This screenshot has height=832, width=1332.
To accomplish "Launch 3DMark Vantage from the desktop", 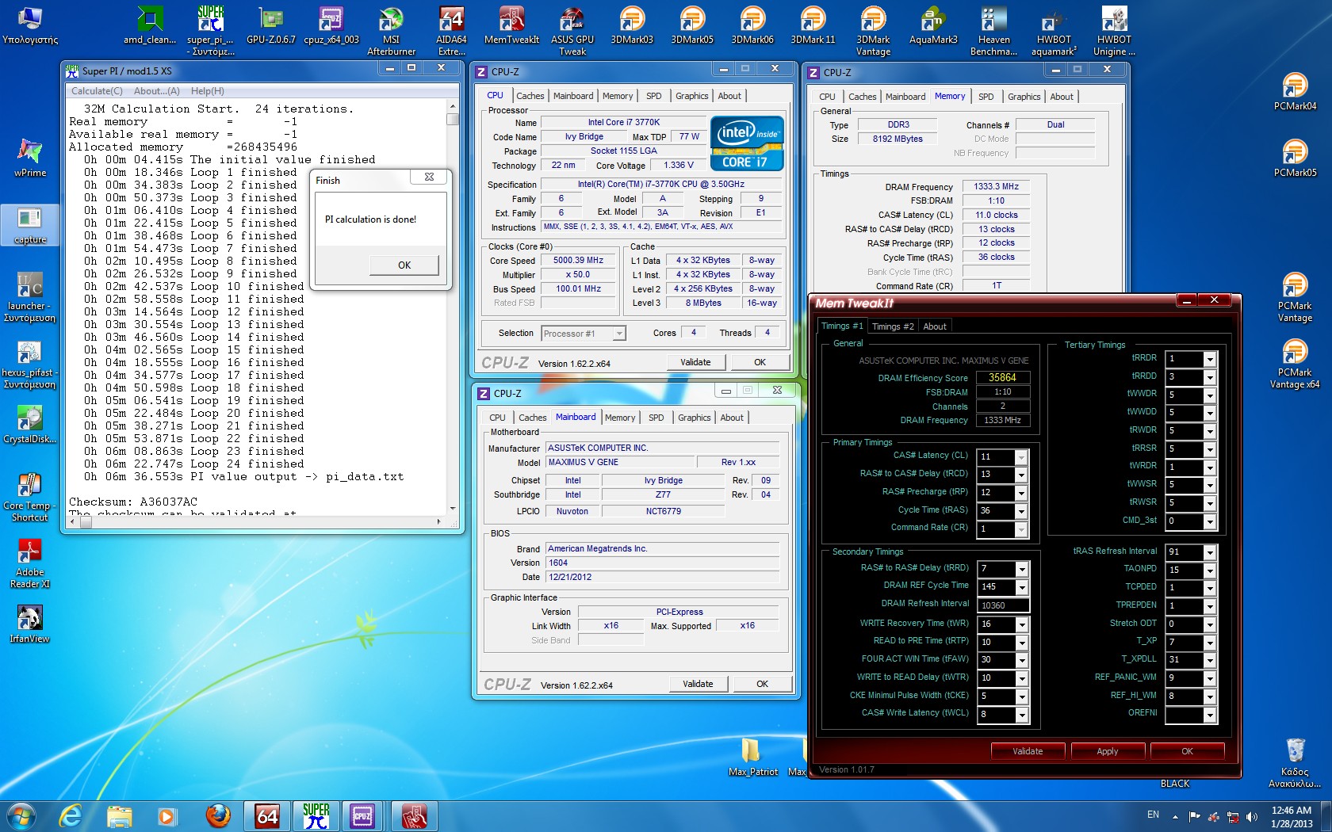I will [873, 32].
